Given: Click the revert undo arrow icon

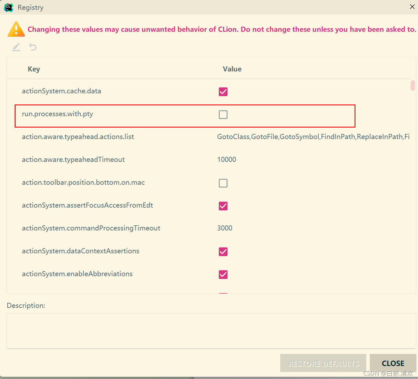Looking at the screenshot, I should [x=33, y=47].
